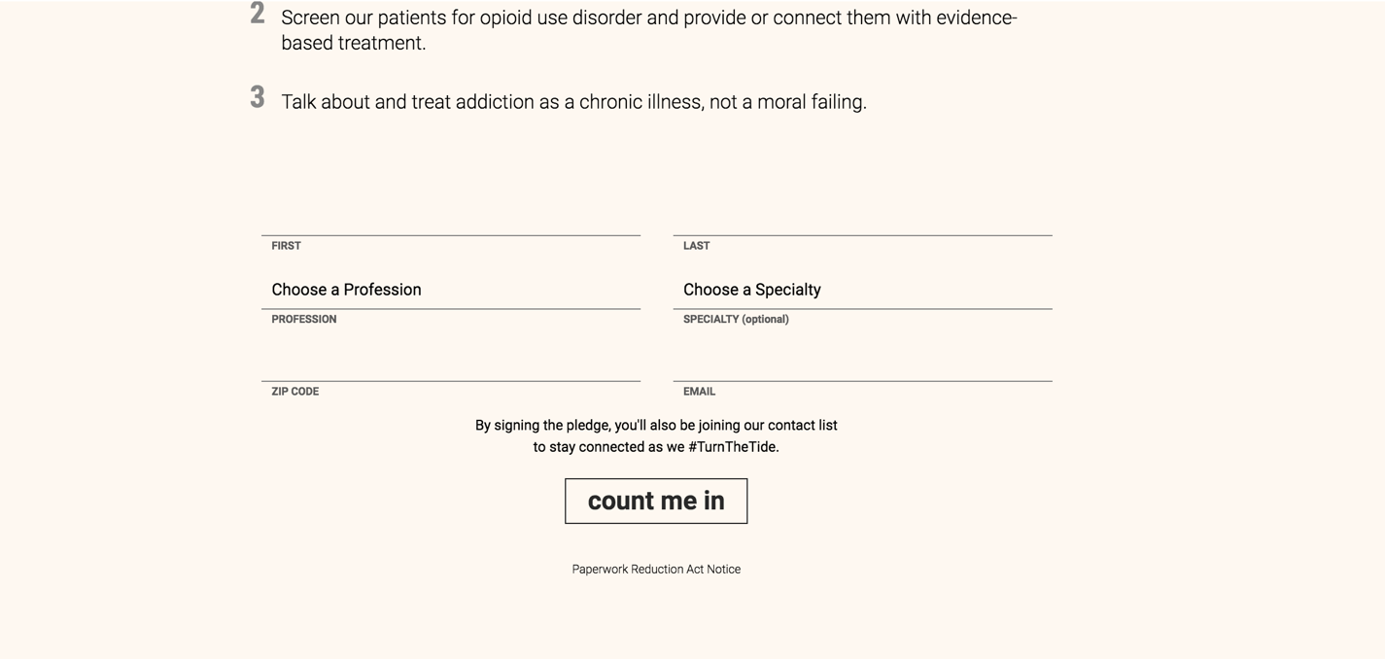Viewport: 1385px width, 659px height.
Task: Click the PROFESSION label text
Action: [x=303, y=319]
